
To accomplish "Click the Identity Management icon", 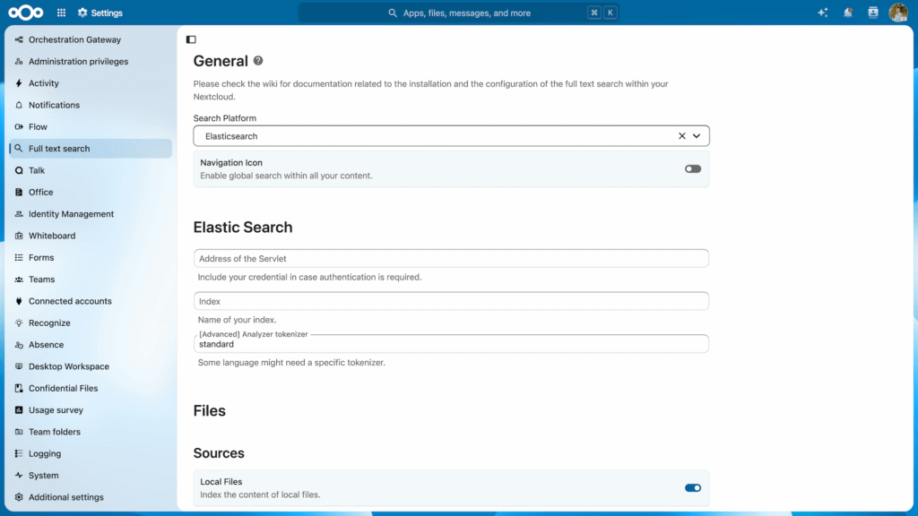I will (x=19, y=214).
